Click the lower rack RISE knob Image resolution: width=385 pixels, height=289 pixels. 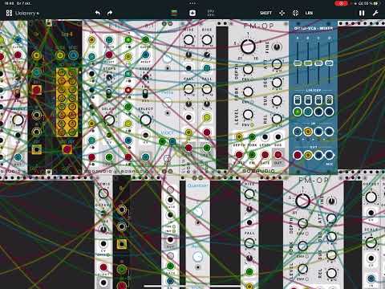pos(249,194)
